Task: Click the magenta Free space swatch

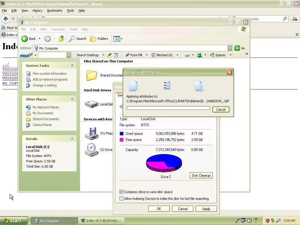Action: point(122,140)
